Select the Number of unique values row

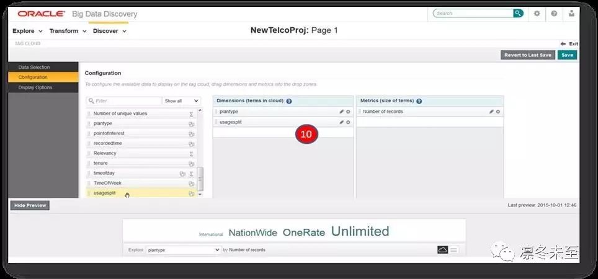click(x=141, y=113)
